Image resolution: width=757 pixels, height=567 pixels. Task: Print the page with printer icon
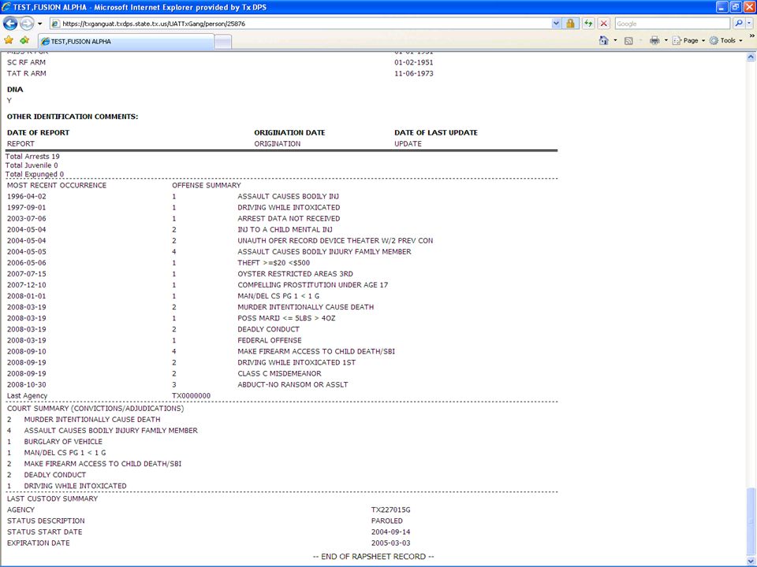point(654,40)
